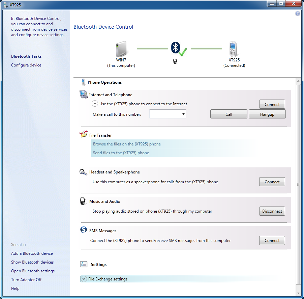The image size is (304, 299).
Task: Click the Bluetooth connected status icon
Action: click(179, 49)
